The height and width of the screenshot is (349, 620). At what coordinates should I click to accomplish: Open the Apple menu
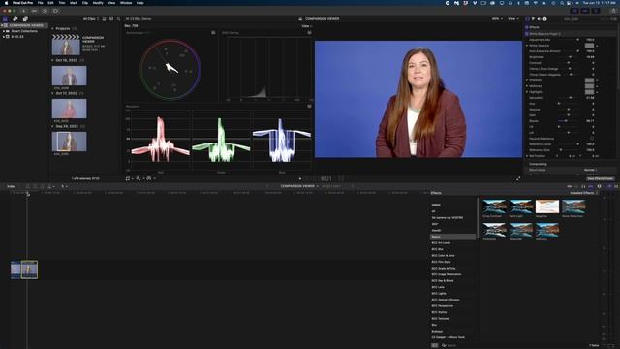point(6,3)
